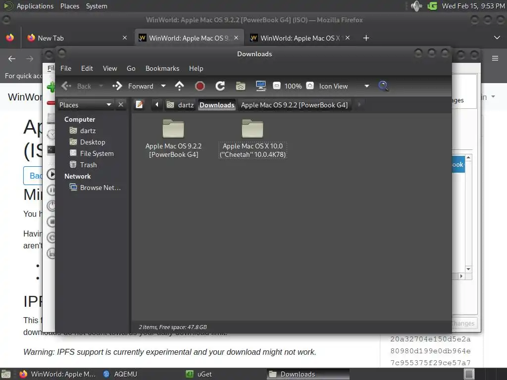Open the Bookmarks menu
The image size is (507, 380).
point(162,68)
